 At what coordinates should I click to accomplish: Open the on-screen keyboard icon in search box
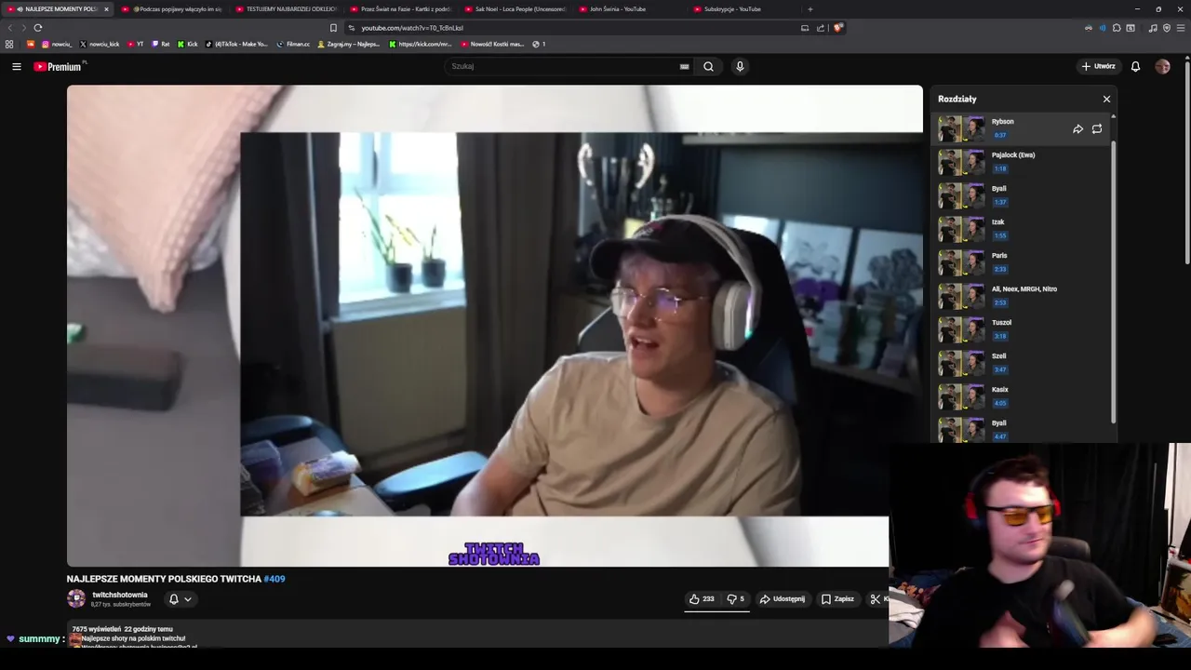(x=684, y=66)
